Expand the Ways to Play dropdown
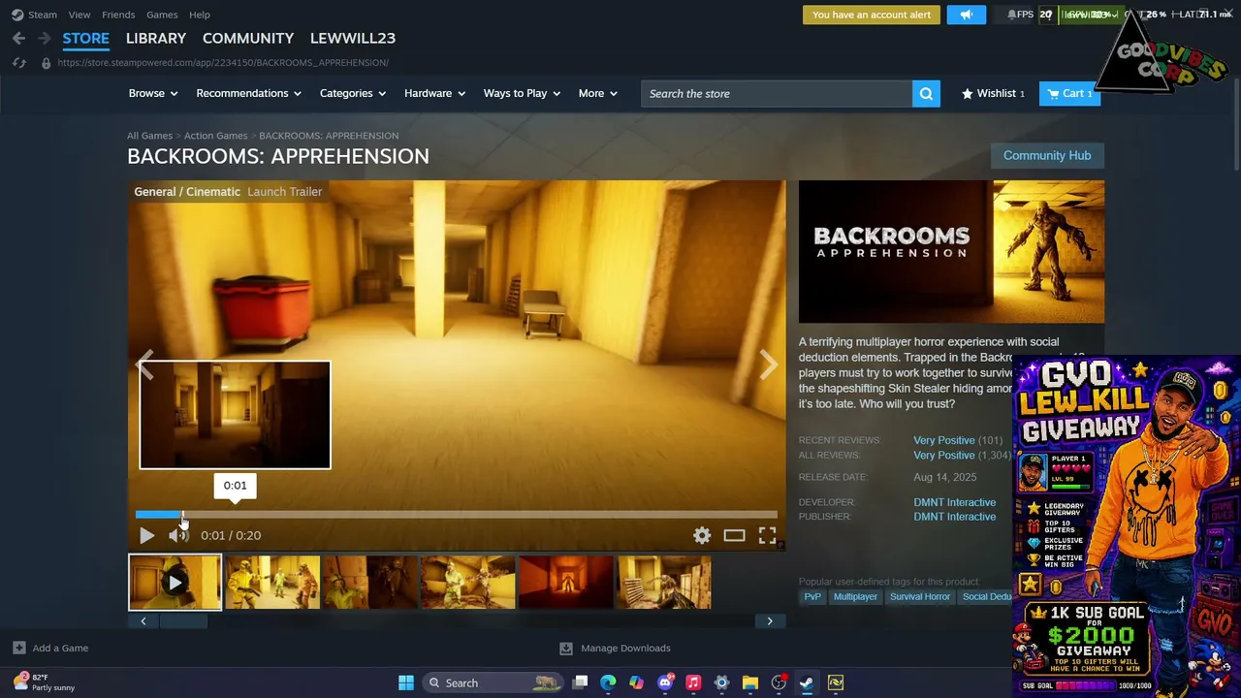This screenshot has height=698, width=1241. coord(523,93)
